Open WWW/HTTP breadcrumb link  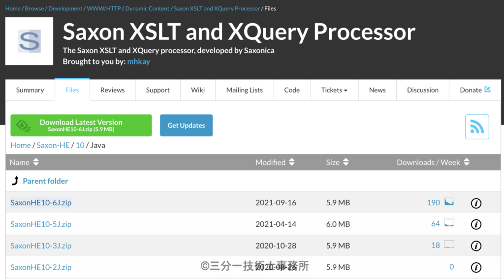coord(104,8)
